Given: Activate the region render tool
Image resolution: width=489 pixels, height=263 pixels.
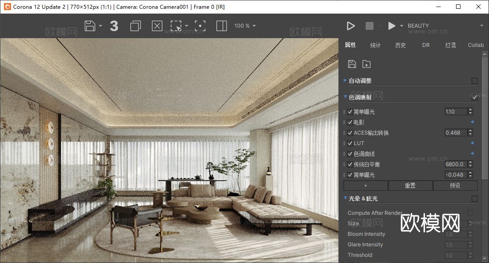Looking at the screenshot, I should [176, 26].
